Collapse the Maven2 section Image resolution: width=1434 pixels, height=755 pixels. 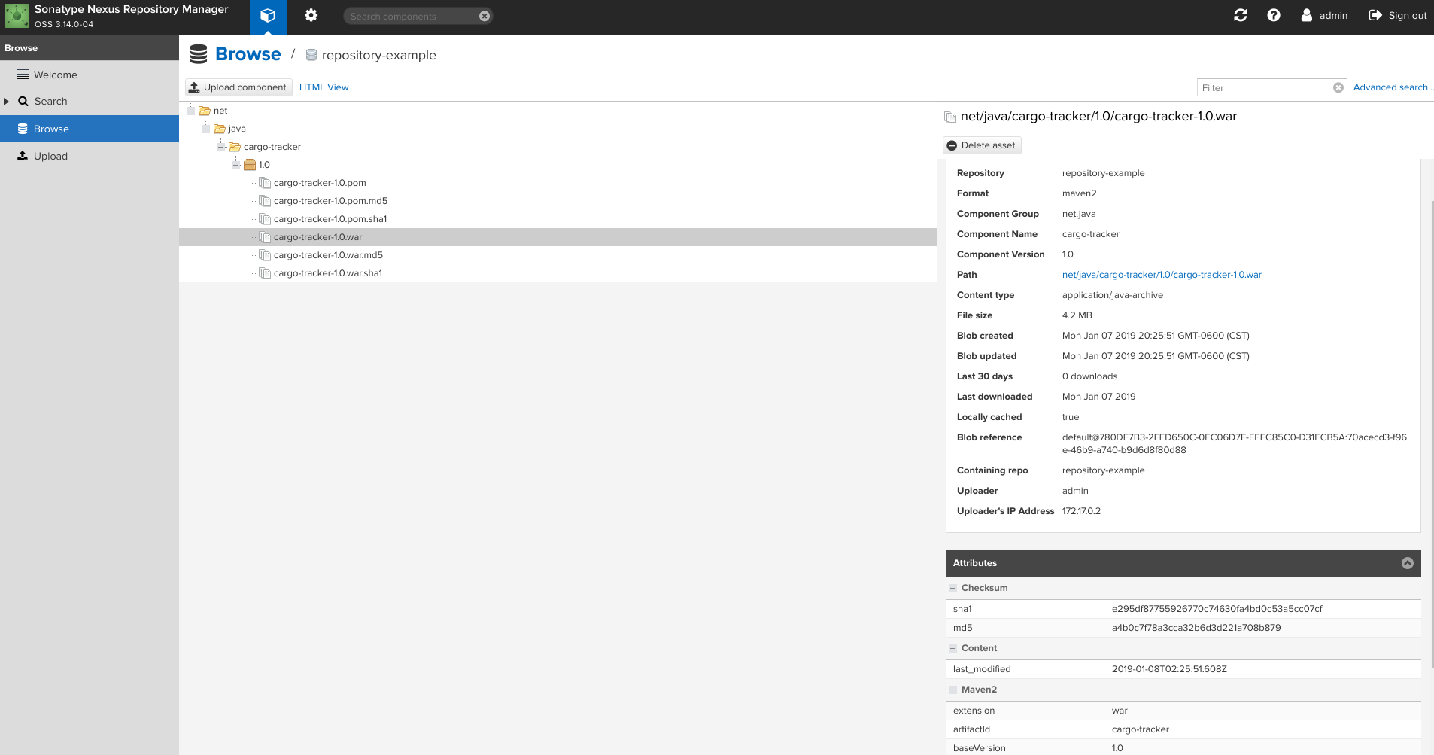pos(953,690)
